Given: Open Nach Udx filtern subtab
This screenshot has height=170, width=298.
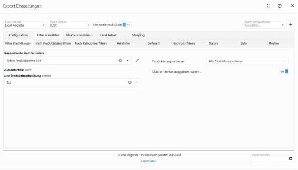Looking at the screenshot, I should coord(184,43).
